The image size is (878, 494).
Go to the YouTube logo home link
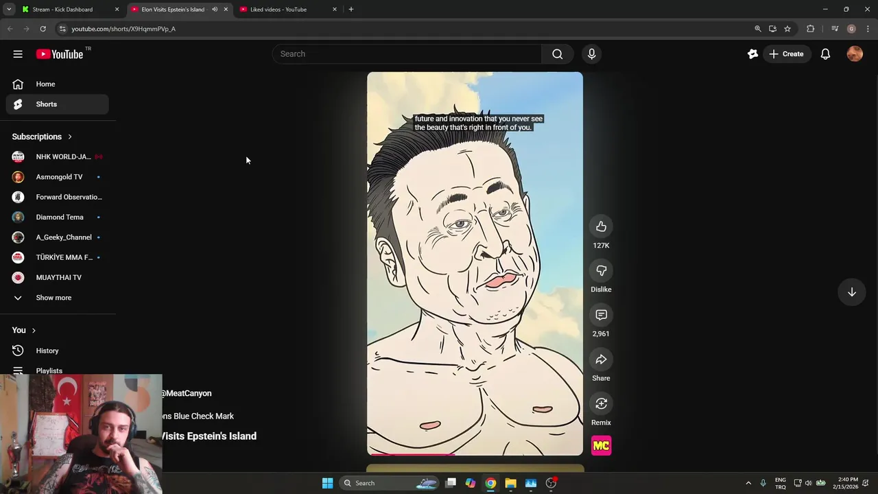click(60, 54)
